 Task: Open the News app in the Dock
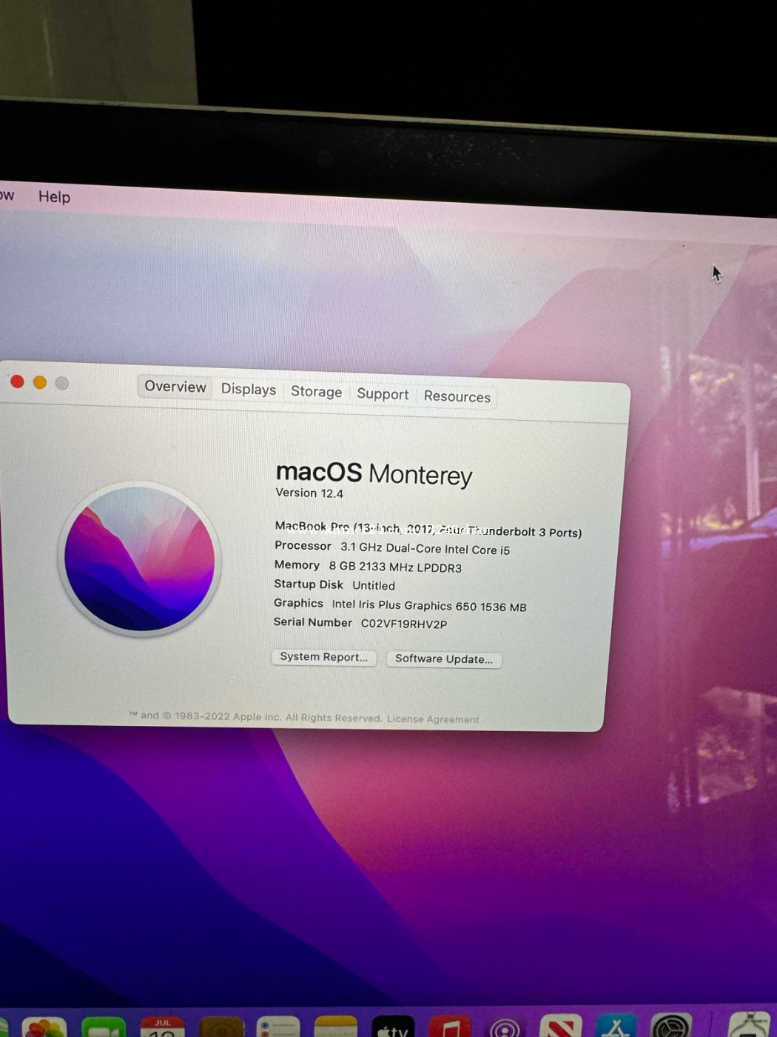pyautogui.click(x=561, y=1026)
